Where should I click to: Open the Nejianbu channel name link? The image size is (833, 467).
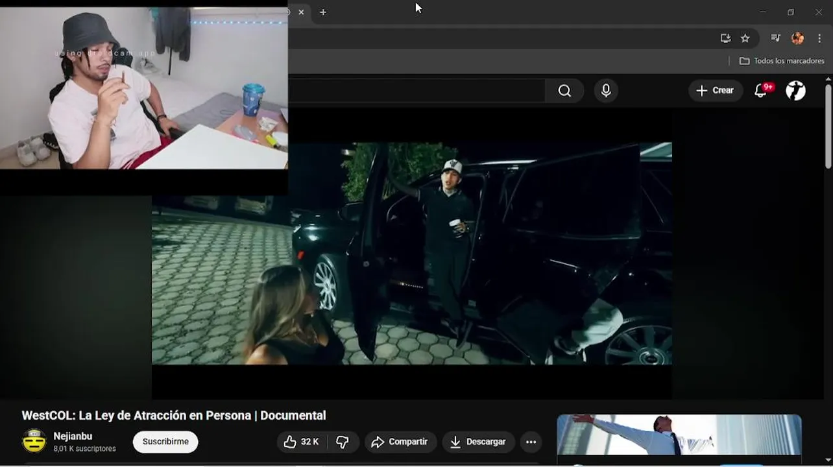click(73, 436)
